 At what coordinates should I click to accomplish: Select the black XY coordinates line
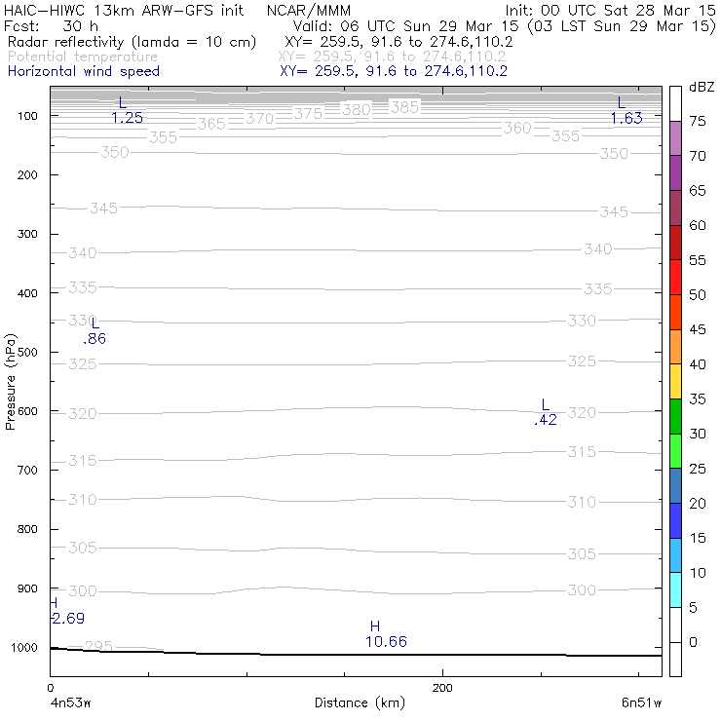pos(398,42)
